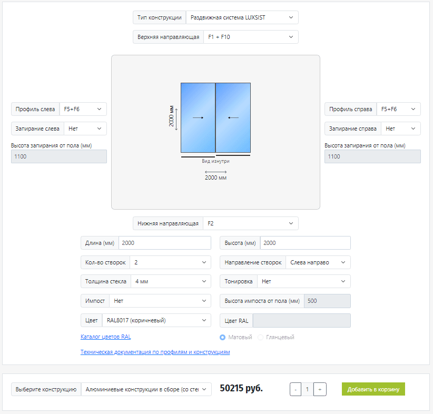Click the plus quantity button
Image resolution: width=433 pixels, height=414 pixels.
[320, 389]
